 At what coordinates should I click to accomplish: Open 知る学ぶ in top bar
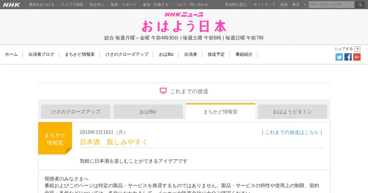pyautogui.click(x=97, y=5)
